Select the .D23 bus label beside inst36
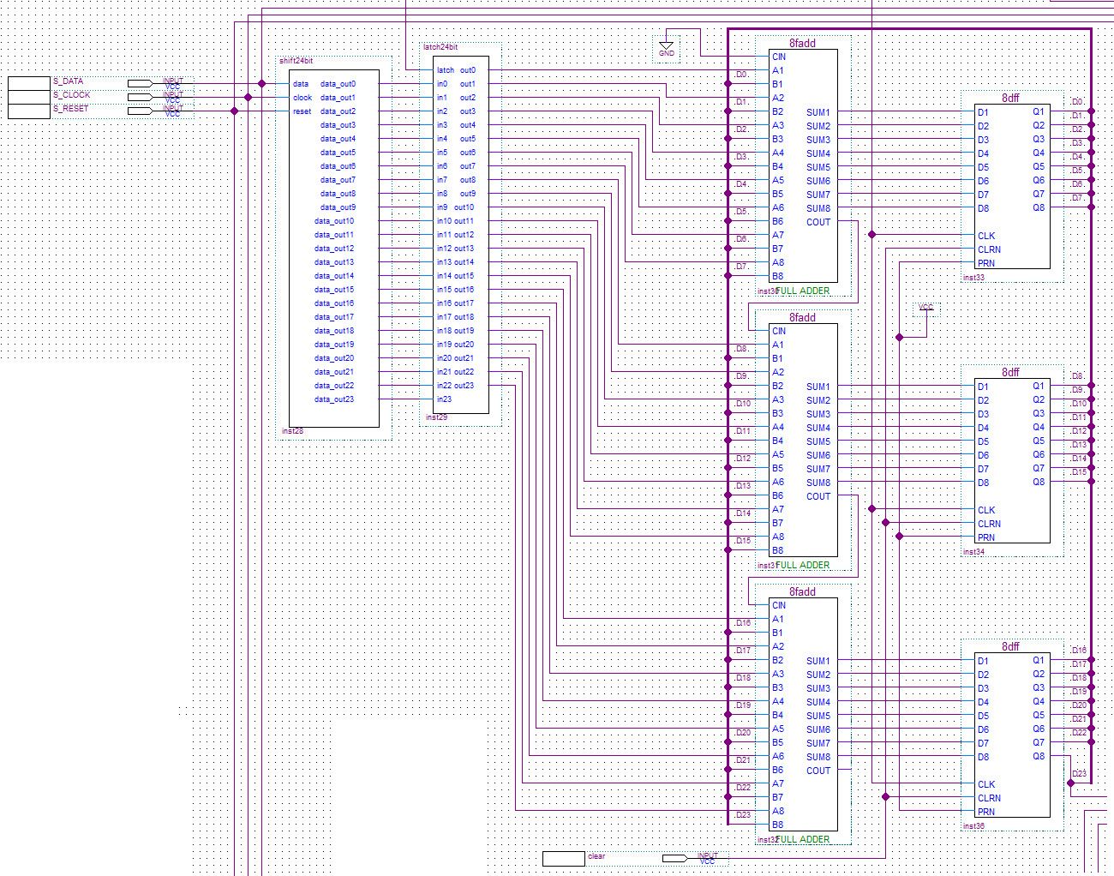The width and height of the screenshot is (1114, 876). coord(1079,774)
